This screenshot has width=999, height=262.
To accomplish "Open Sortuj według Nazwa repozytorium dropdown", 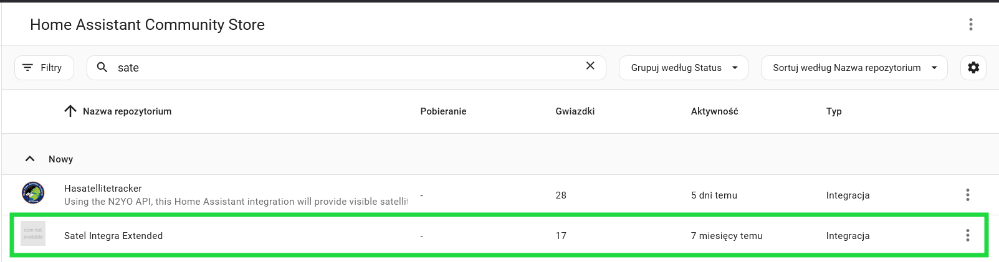I will (854, 68).
